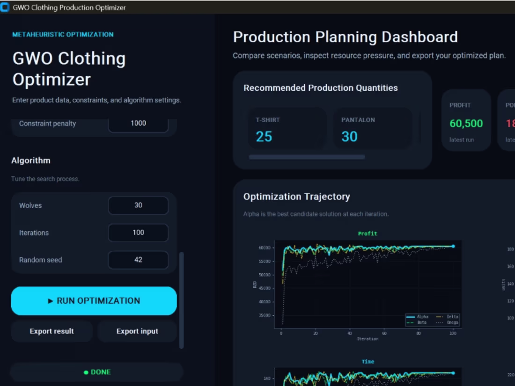Open the PROFIT 60,500 summary card
Image resolution: width=515 pixels, height=386 pixels.
(x=466, y=120)
